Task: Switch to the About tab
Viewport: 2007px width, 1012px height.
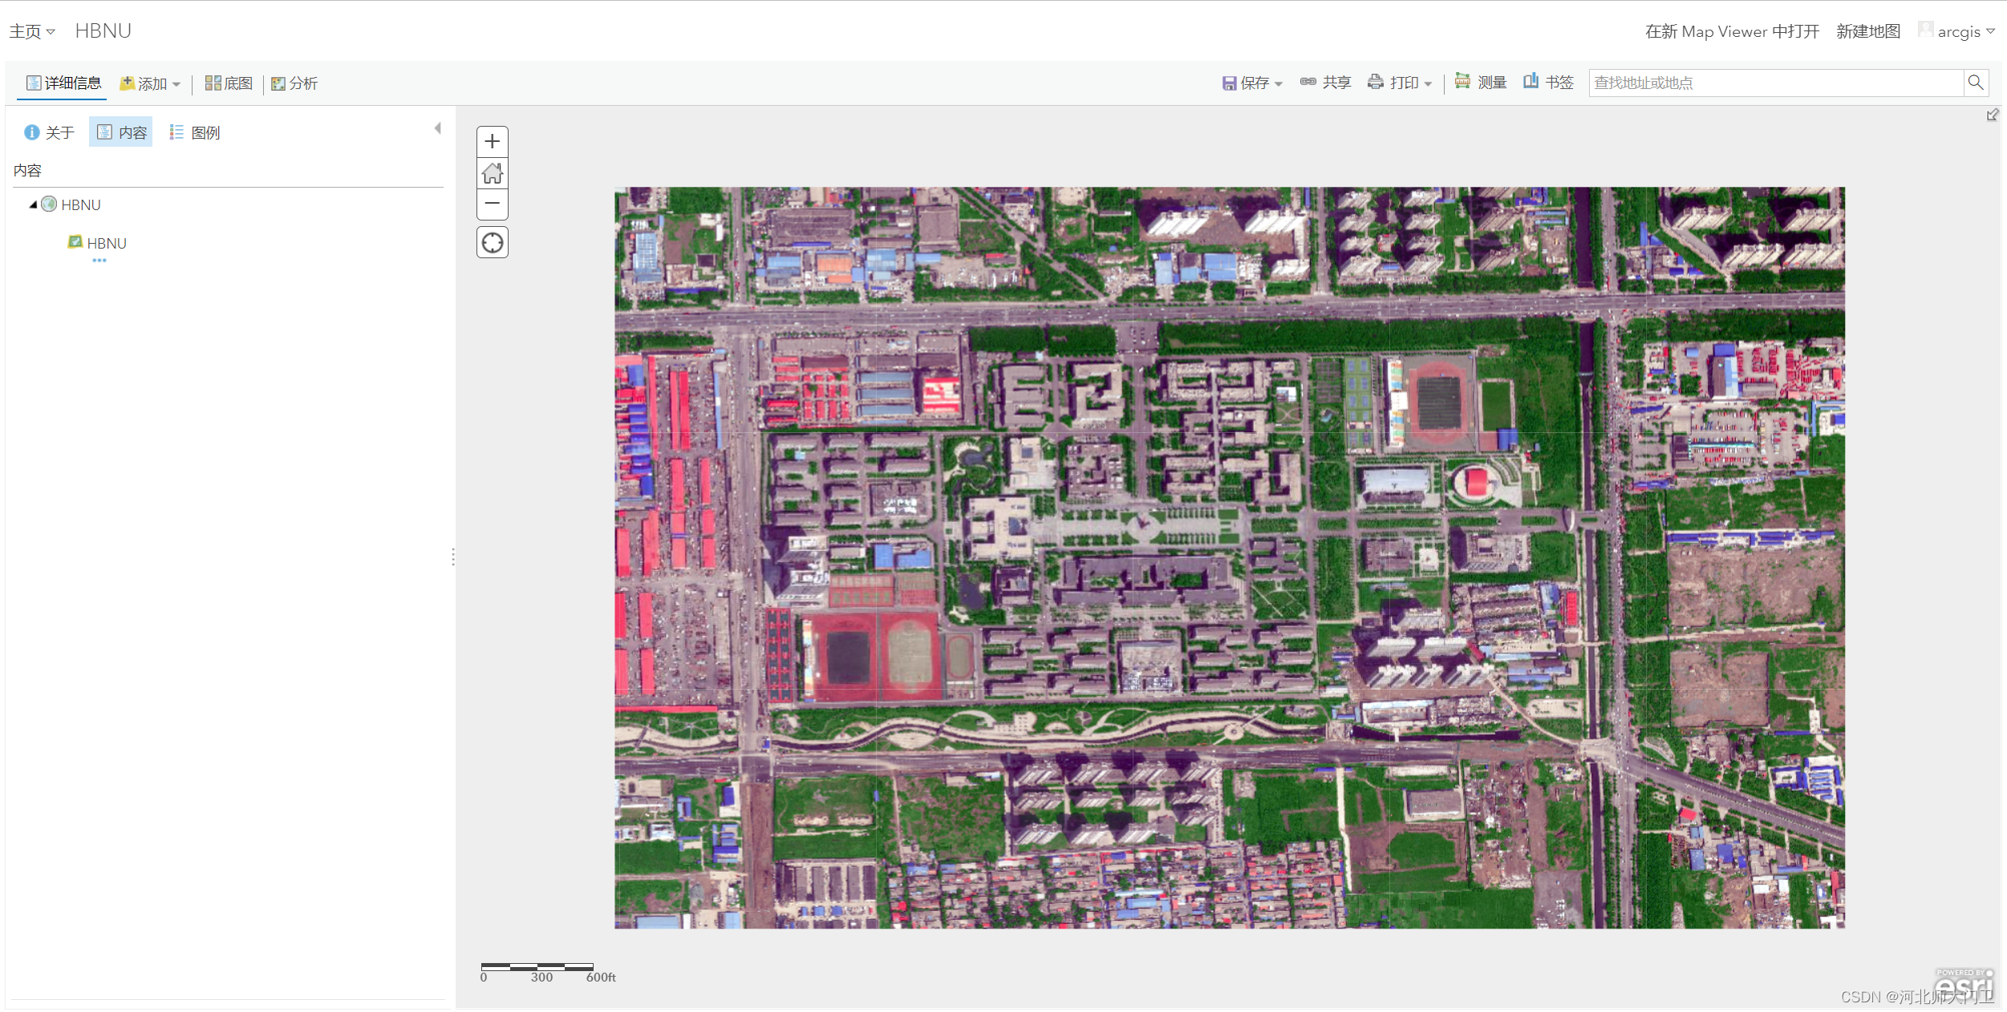Action: [49, 133]
